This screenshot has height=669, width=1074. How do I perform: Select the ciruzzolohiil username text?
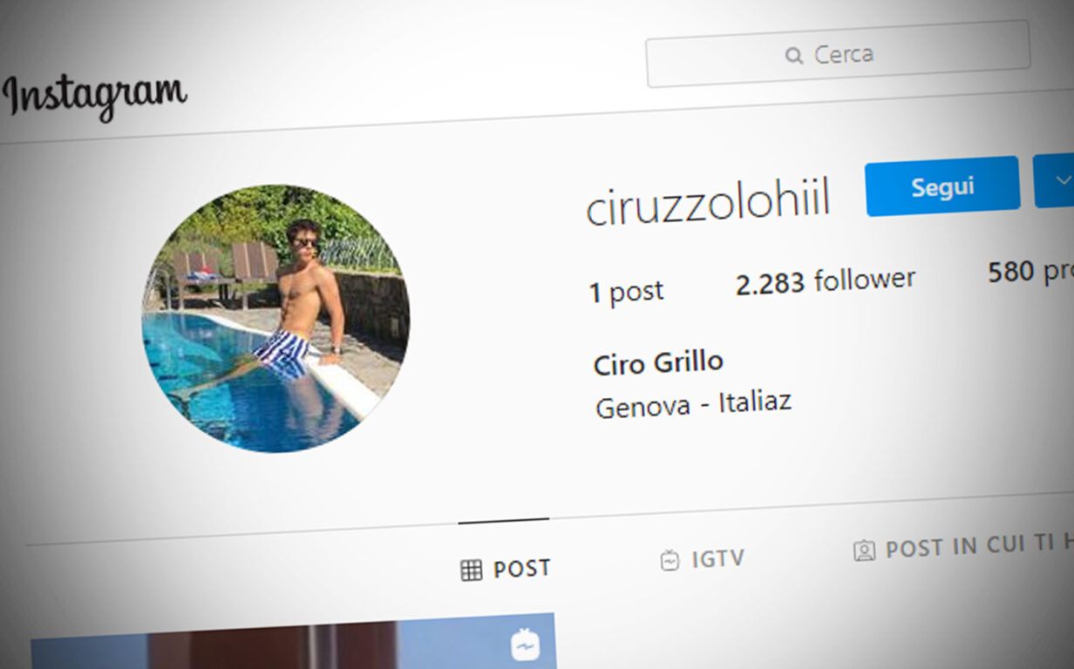point(708,204)
